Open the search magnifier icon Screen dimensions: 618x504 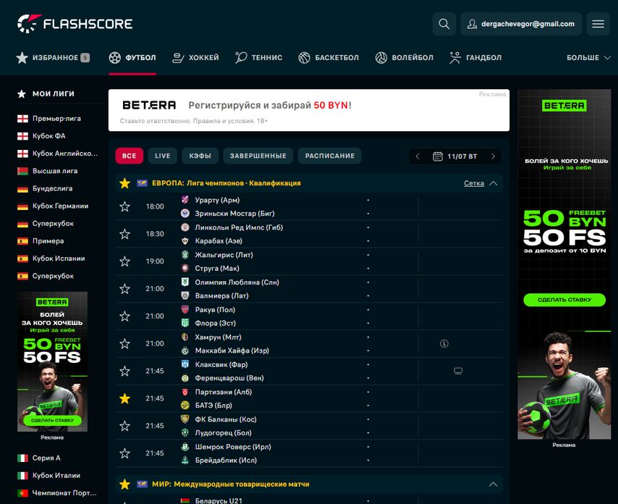(444, 24)
